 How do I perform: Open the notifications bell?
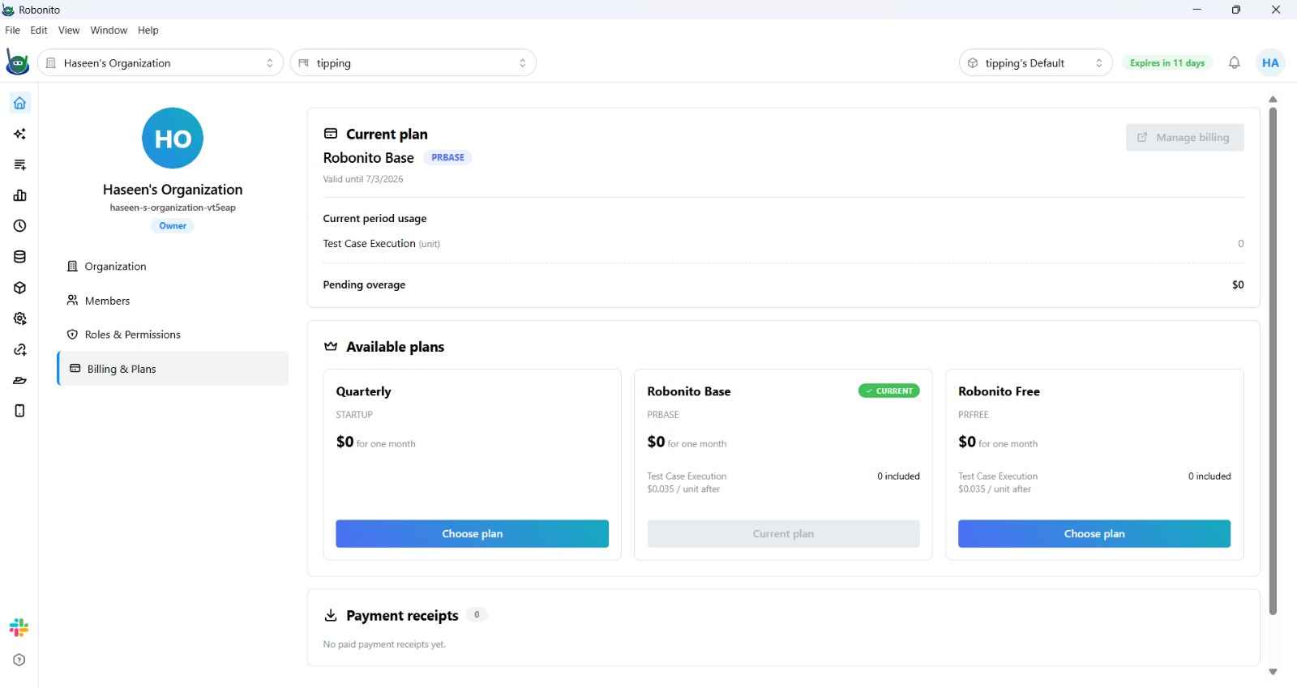(x=1234, y=62)
